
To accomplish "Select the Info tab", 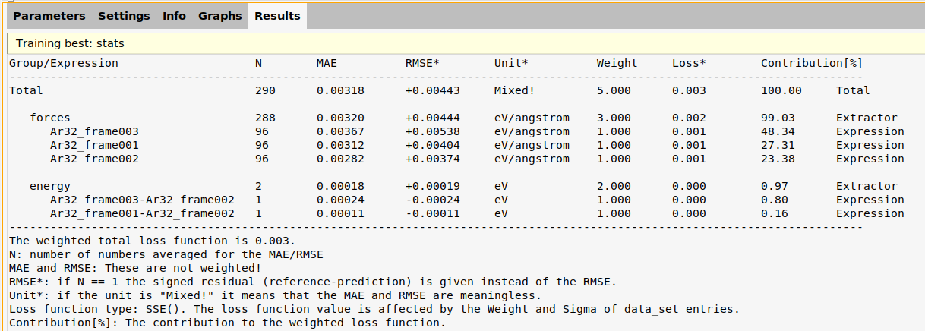I will pyautogui.click(x=174, y=16).
